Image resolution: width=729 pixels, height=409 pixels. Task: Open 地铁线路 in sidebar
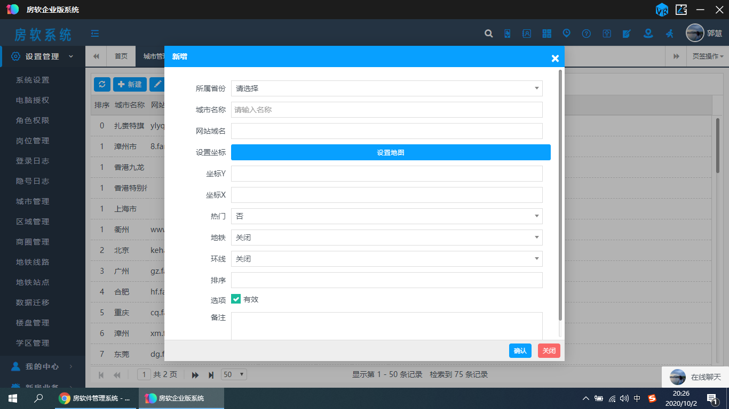coord(33,262)
